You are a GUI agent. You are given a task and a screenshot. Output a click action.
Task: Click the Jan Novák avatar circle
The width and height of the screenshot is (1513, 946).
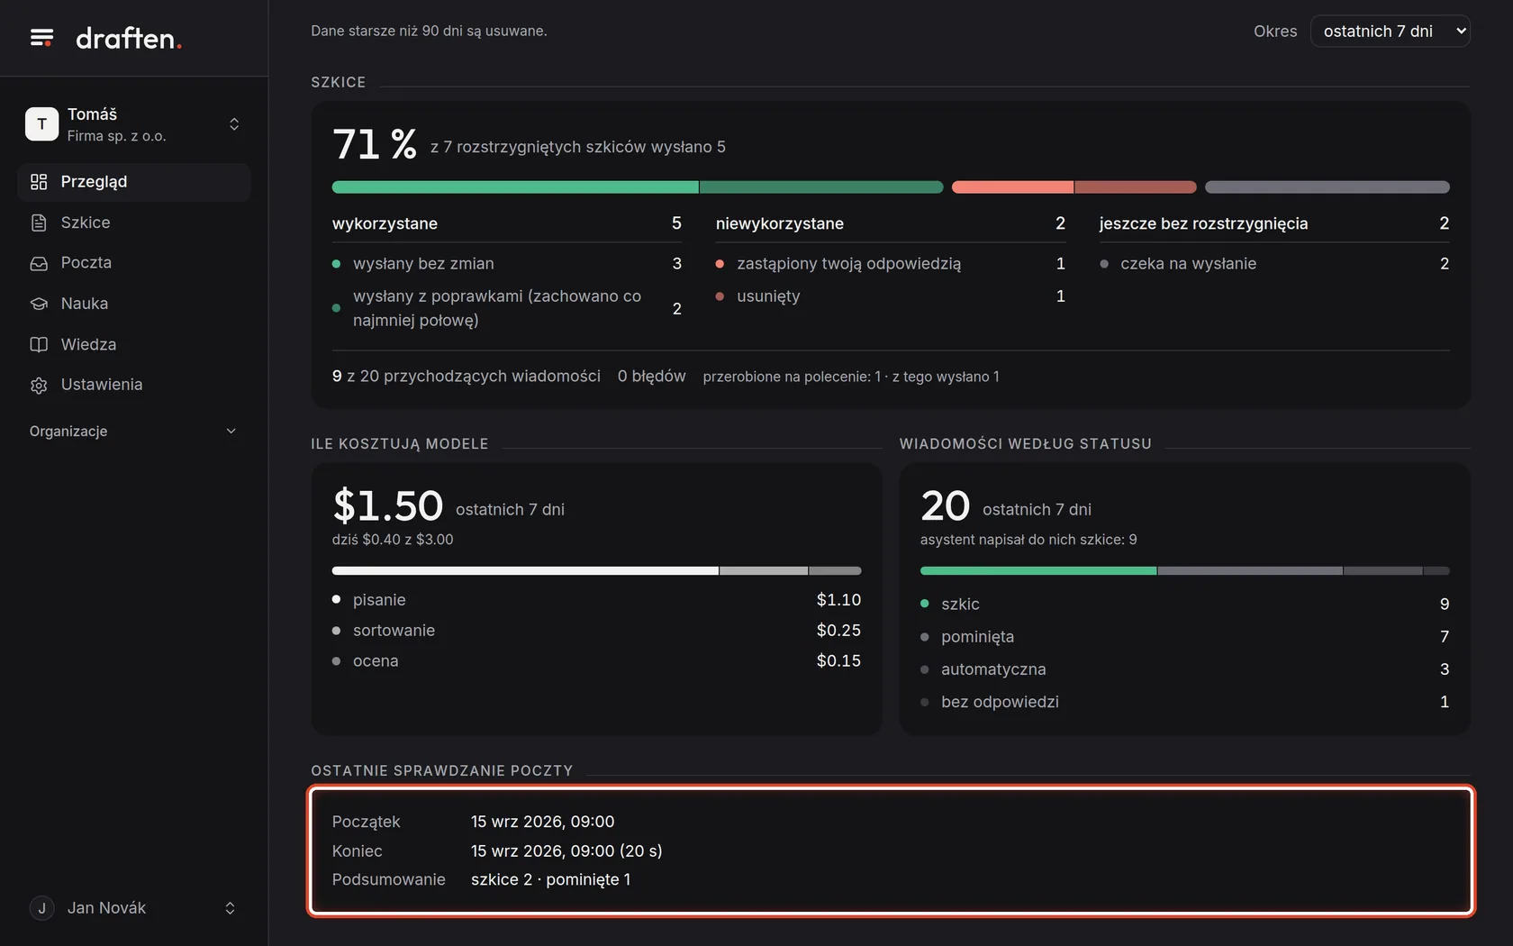[41, 908]
